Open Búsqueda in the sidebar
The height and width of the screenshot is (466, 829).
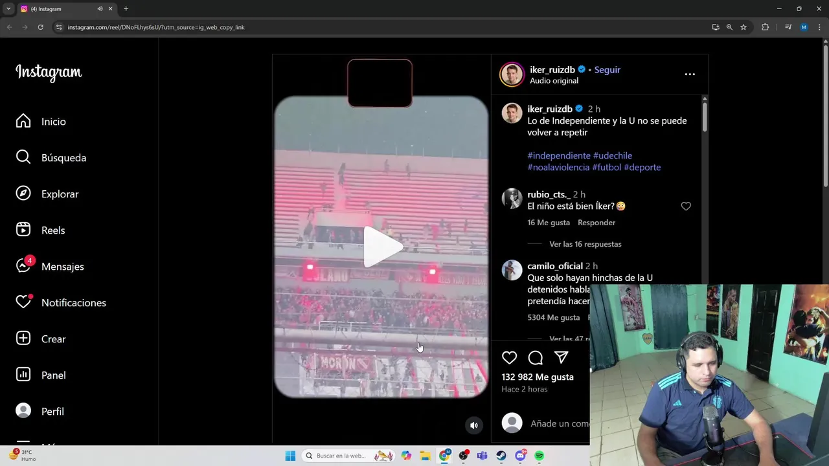51,158
